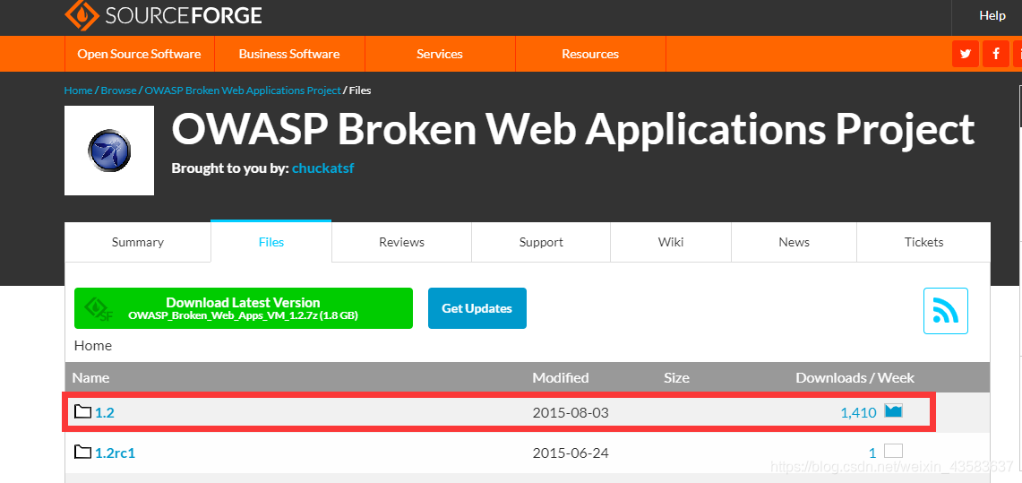Viewport: 1022px width, 483px height.
Task: Click the 2015-06-24 modified date
Action: pos(571,453)
